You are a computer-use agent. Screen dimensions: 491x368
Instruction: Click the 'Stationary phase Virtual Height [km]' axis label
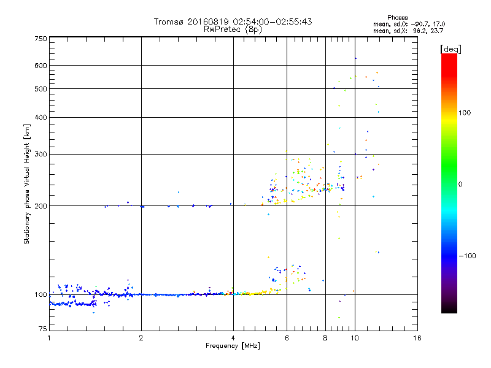click(x=26, y=185)
